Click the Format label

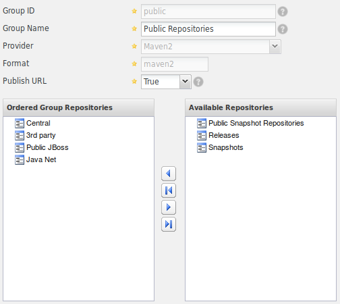tap(16, 64)
